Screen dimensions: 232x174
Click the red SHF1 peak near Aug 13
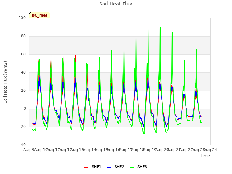pyautogui.click(x=75, y=55)
